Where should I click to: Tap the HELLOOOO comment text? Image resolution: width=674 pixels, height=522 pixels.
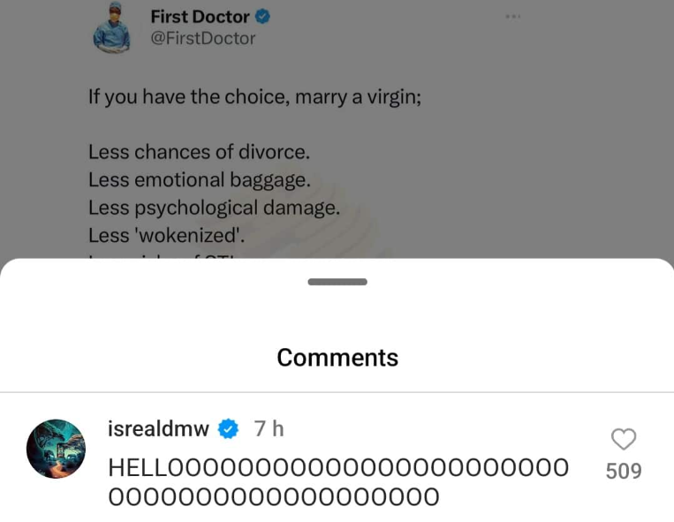click(338, 482)
